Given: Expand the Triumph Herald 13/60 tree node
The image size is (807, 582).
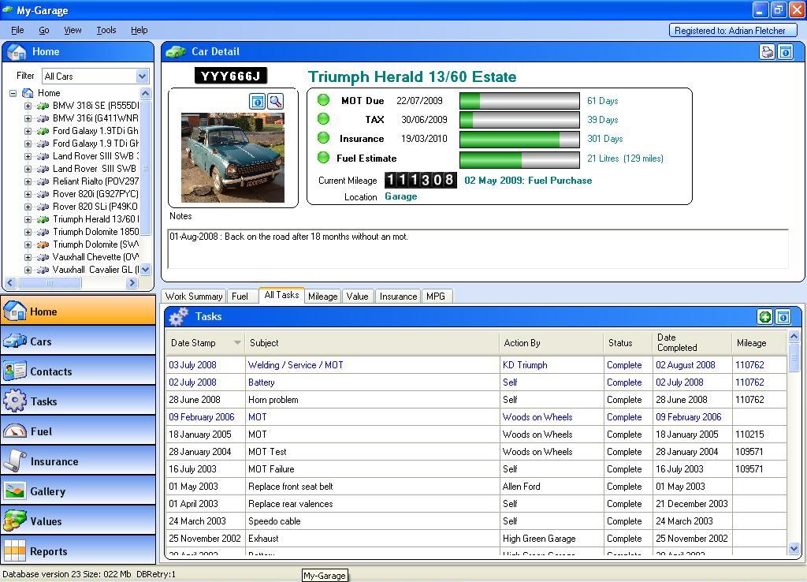Looking at the screenshot, I should point(28,219).
